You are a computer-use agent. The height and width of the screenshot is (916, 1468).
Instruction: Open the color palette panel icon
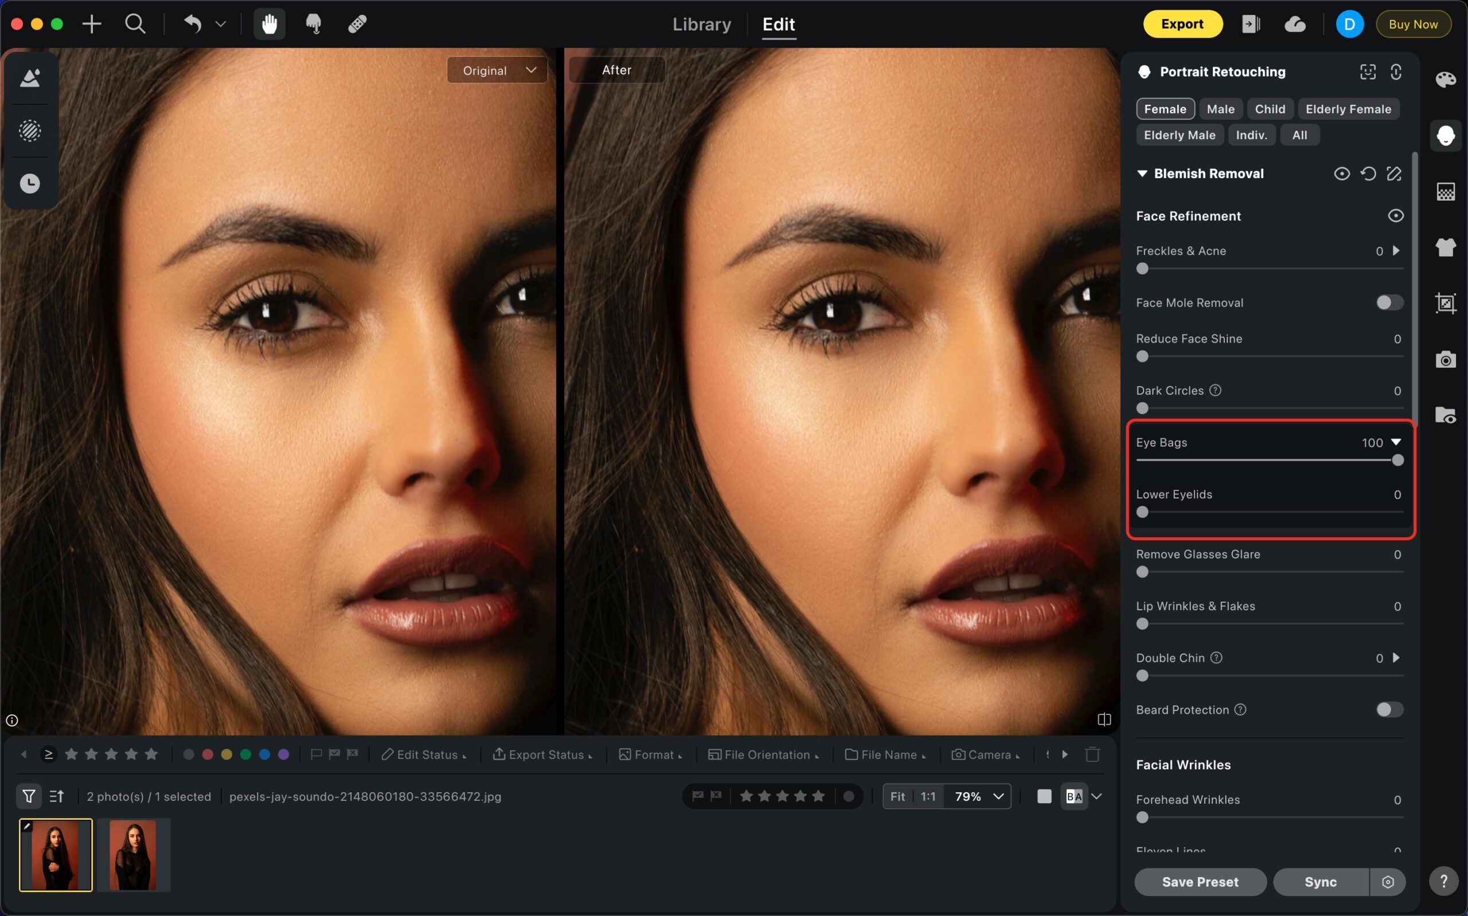pyautogui.click(x=1446, y=80)
